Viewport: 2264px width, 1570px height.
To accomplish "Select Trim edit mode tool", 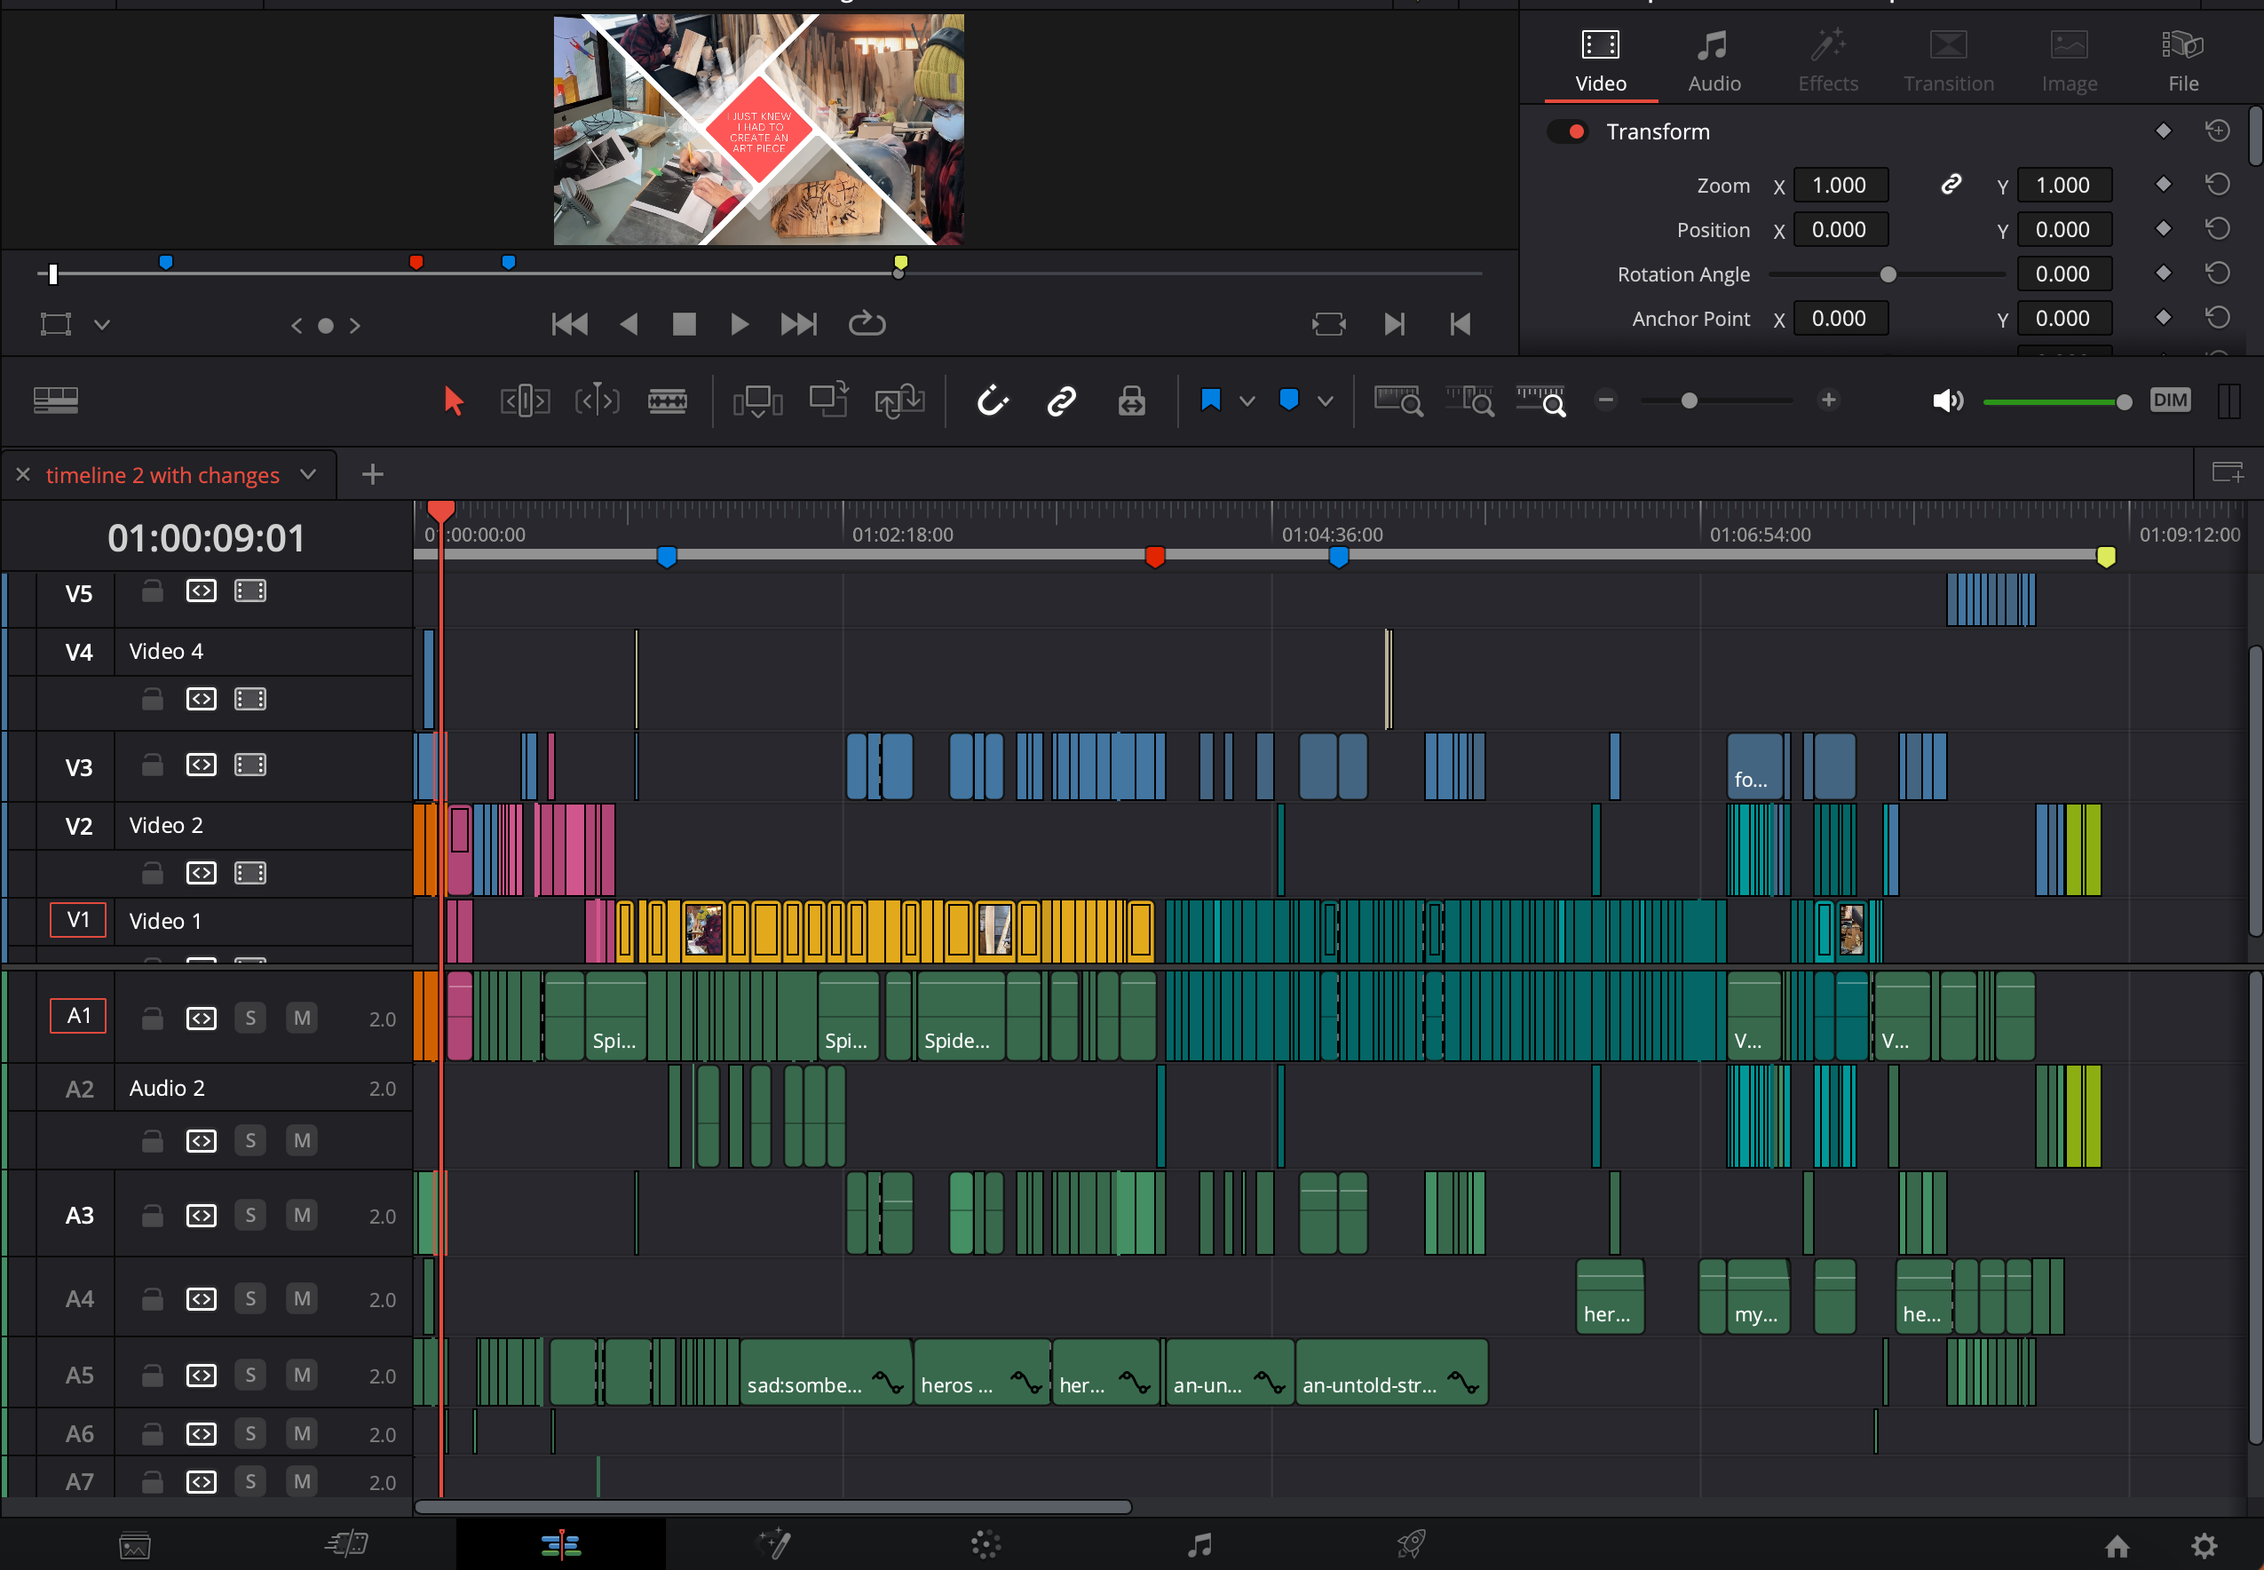I will pos(526,400).
